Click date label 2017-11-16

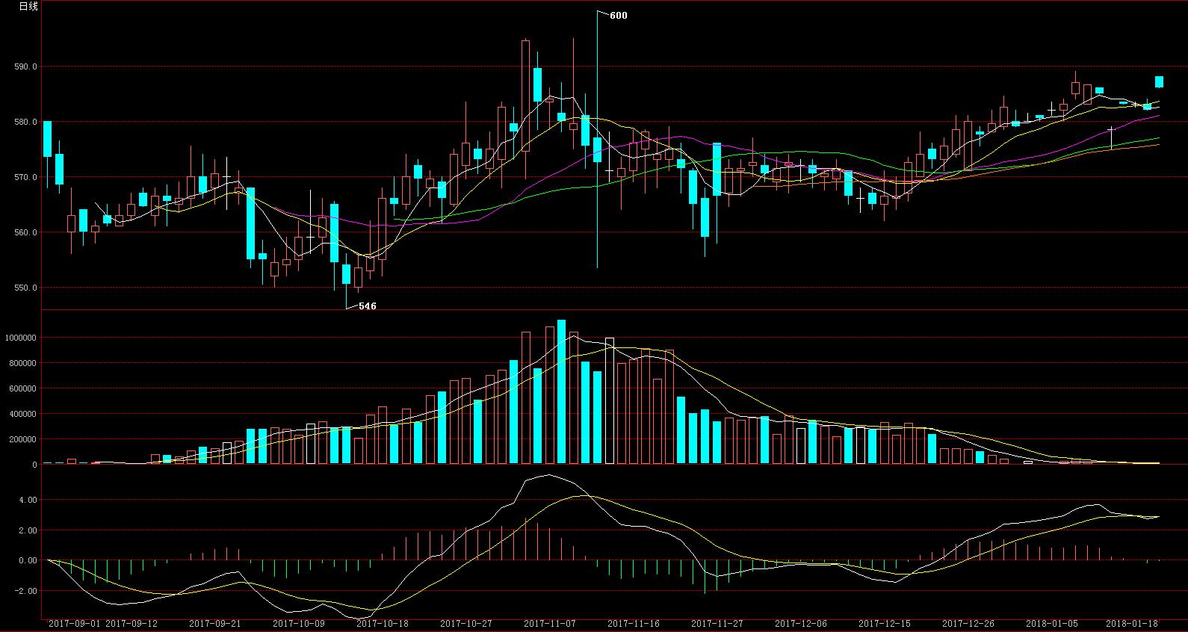point(634,623)
